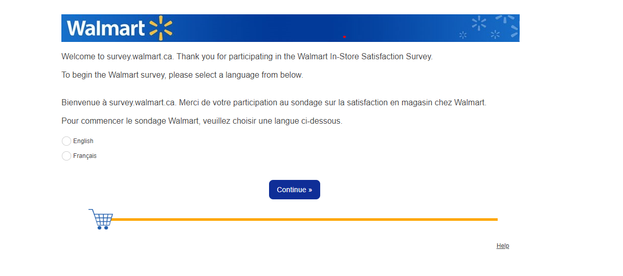
Task: Click the "To begin the Walmart survey" line
Action: 182,75
